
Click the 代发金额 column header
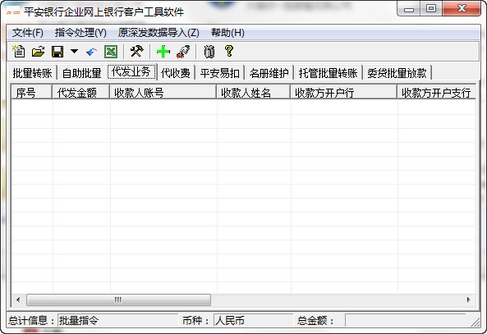[80, 93]
